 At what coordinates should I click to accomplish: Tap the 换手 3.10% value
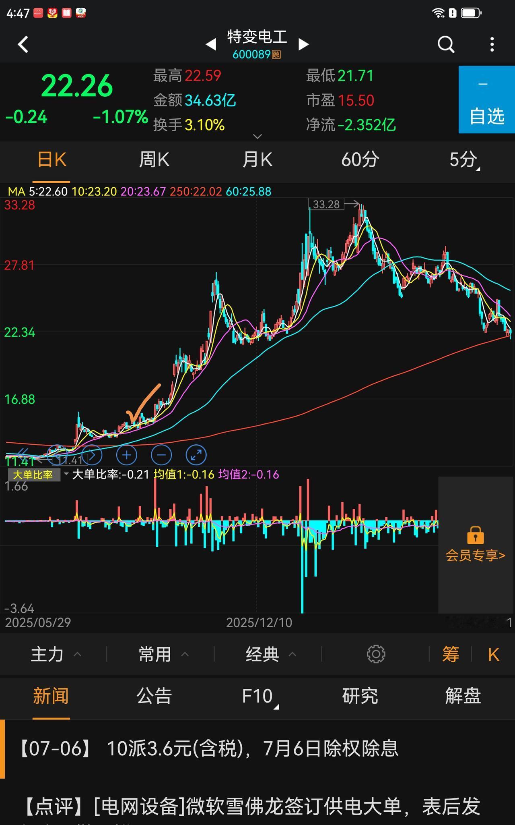(x=204, y=125)
